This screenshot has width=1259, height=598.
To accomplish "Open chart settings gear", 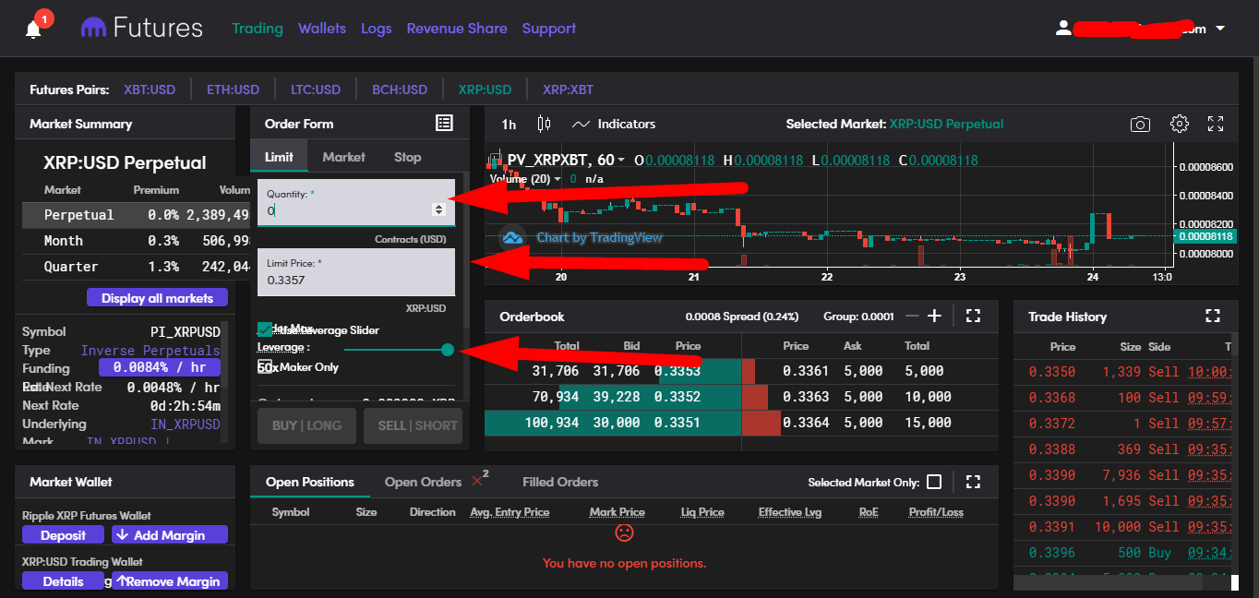I will point(1179,124).
